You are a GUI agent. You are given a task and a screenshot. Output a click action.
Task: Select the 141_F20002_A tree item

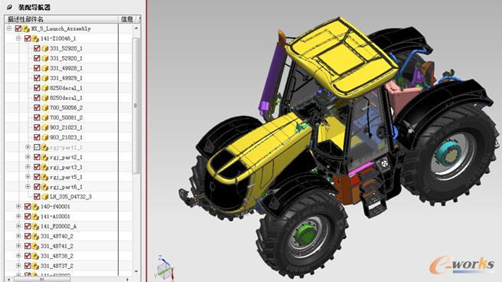pyautogui.click(x=59, y=227)
